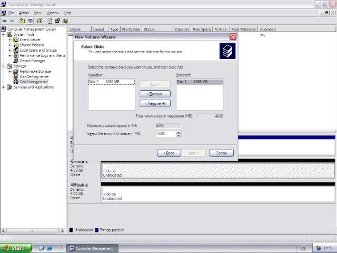
Task: Sort by the Layout column header
Action: pyautogui.click(x=100, y=30)
